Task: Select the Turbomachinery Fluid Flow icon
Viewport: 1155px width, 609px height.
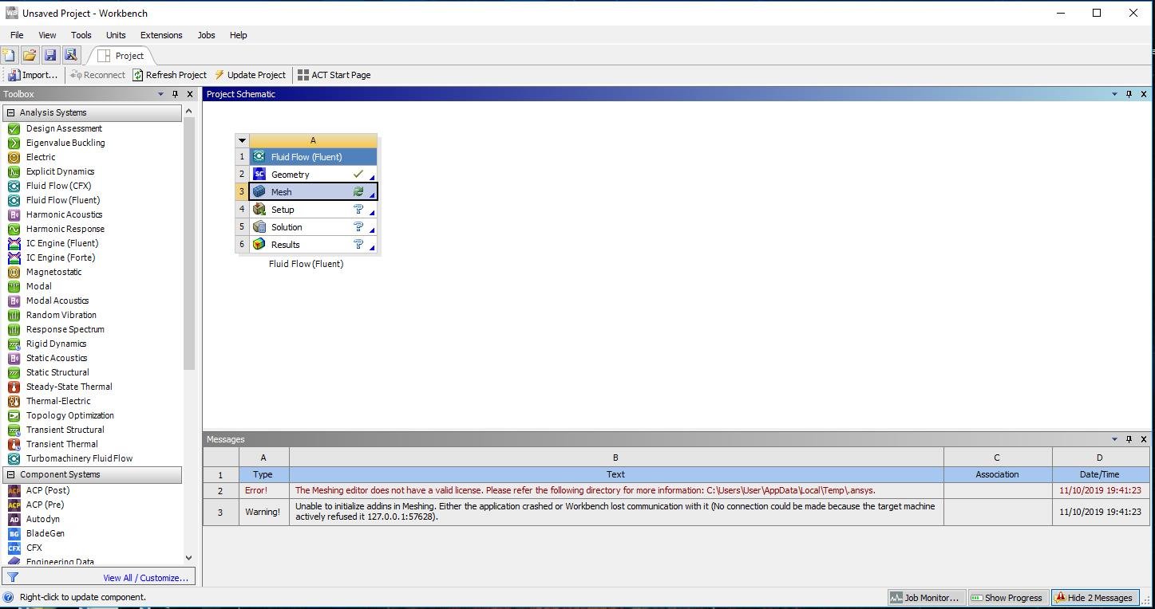Action: click(14, 458)
